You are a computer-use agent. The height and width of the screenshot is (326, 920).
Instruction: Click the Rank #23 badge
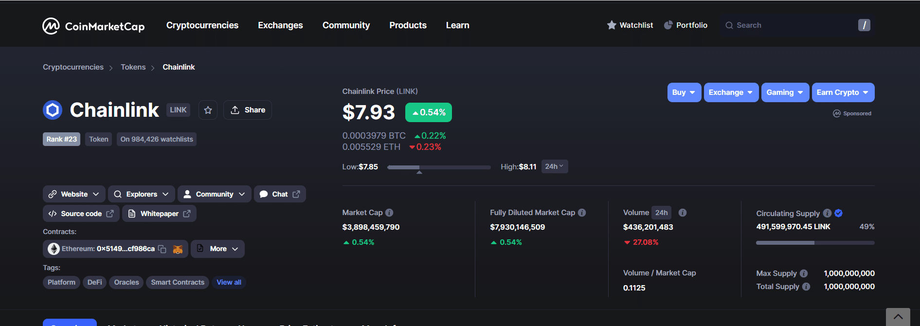(x=62, y=139)
